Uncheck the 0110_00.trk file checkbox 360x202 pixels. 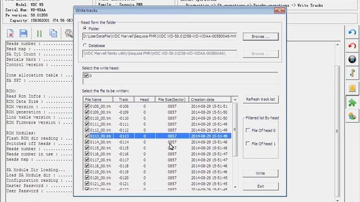tap(87, 118)
